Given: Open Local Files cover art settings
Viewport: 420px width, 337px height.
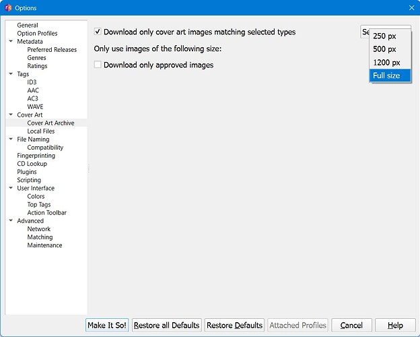Looking at the screenshot, I should coord(41,131).
